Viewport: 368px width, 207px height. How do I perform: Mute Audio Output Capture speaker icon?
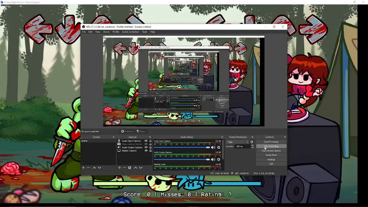point(213,160)
